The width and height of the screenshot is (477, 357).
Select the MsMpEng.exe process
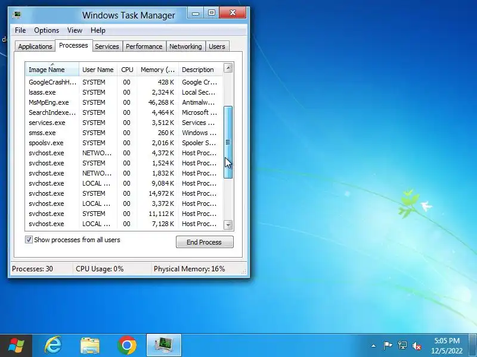tap(125, 102)
